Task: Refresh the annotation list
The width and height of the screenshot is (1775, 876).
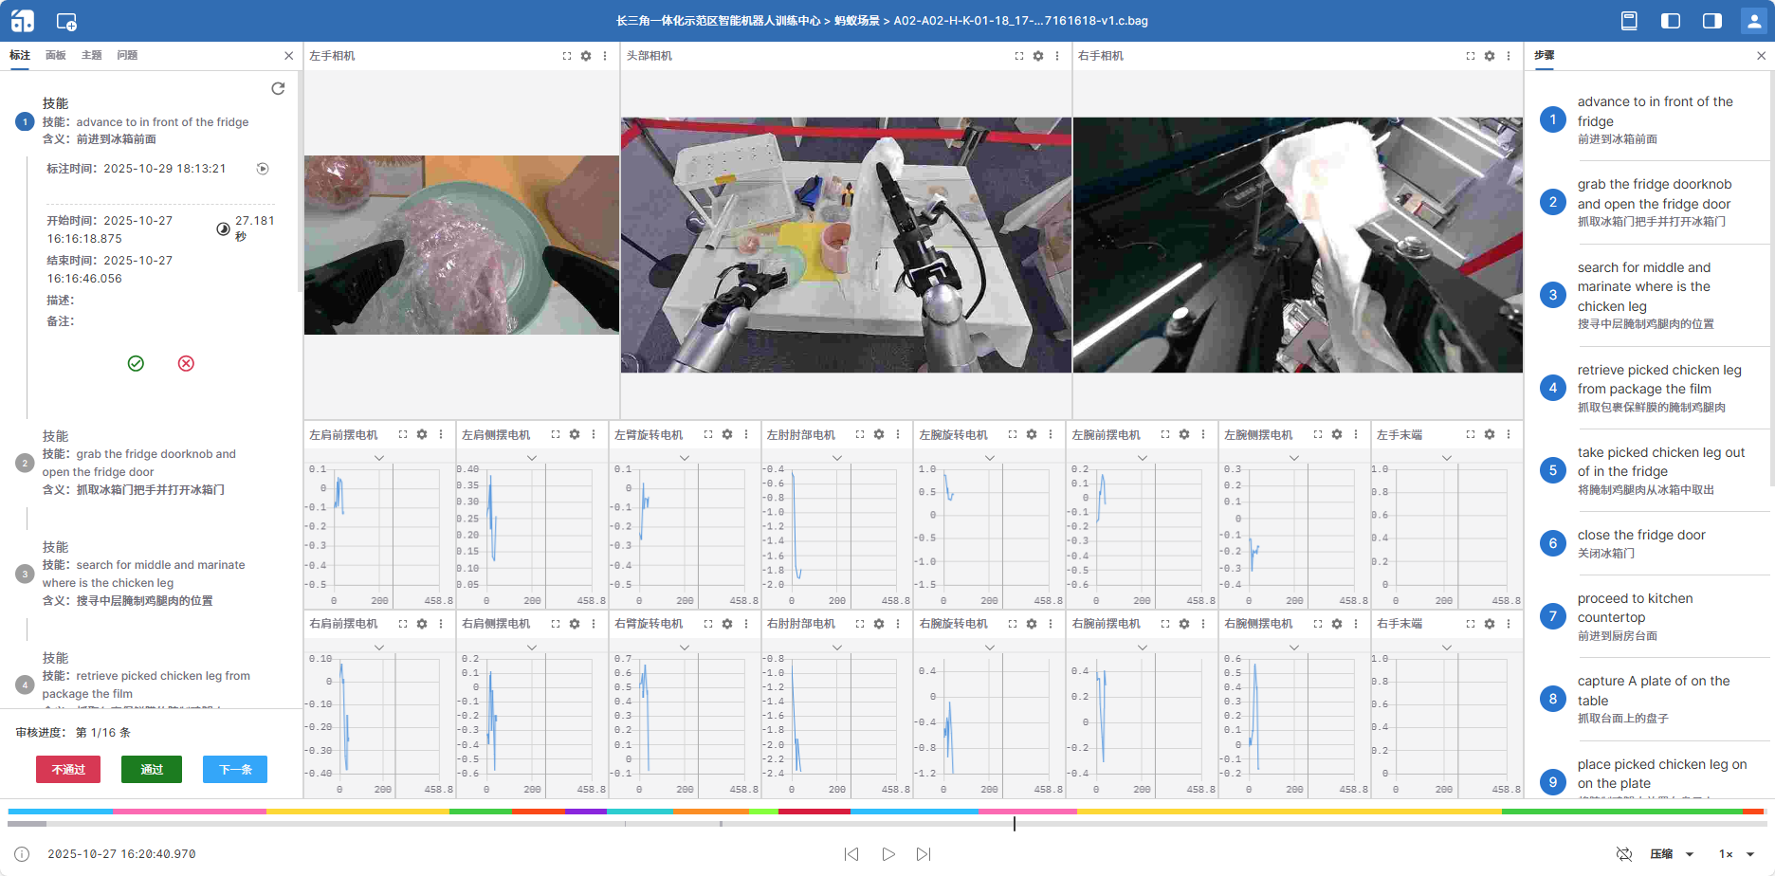Action: (278, 88)
